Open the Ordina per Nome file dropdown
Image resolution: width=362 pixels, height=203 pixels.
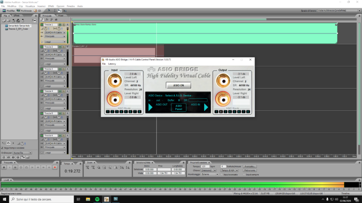(x=22, y=153)
